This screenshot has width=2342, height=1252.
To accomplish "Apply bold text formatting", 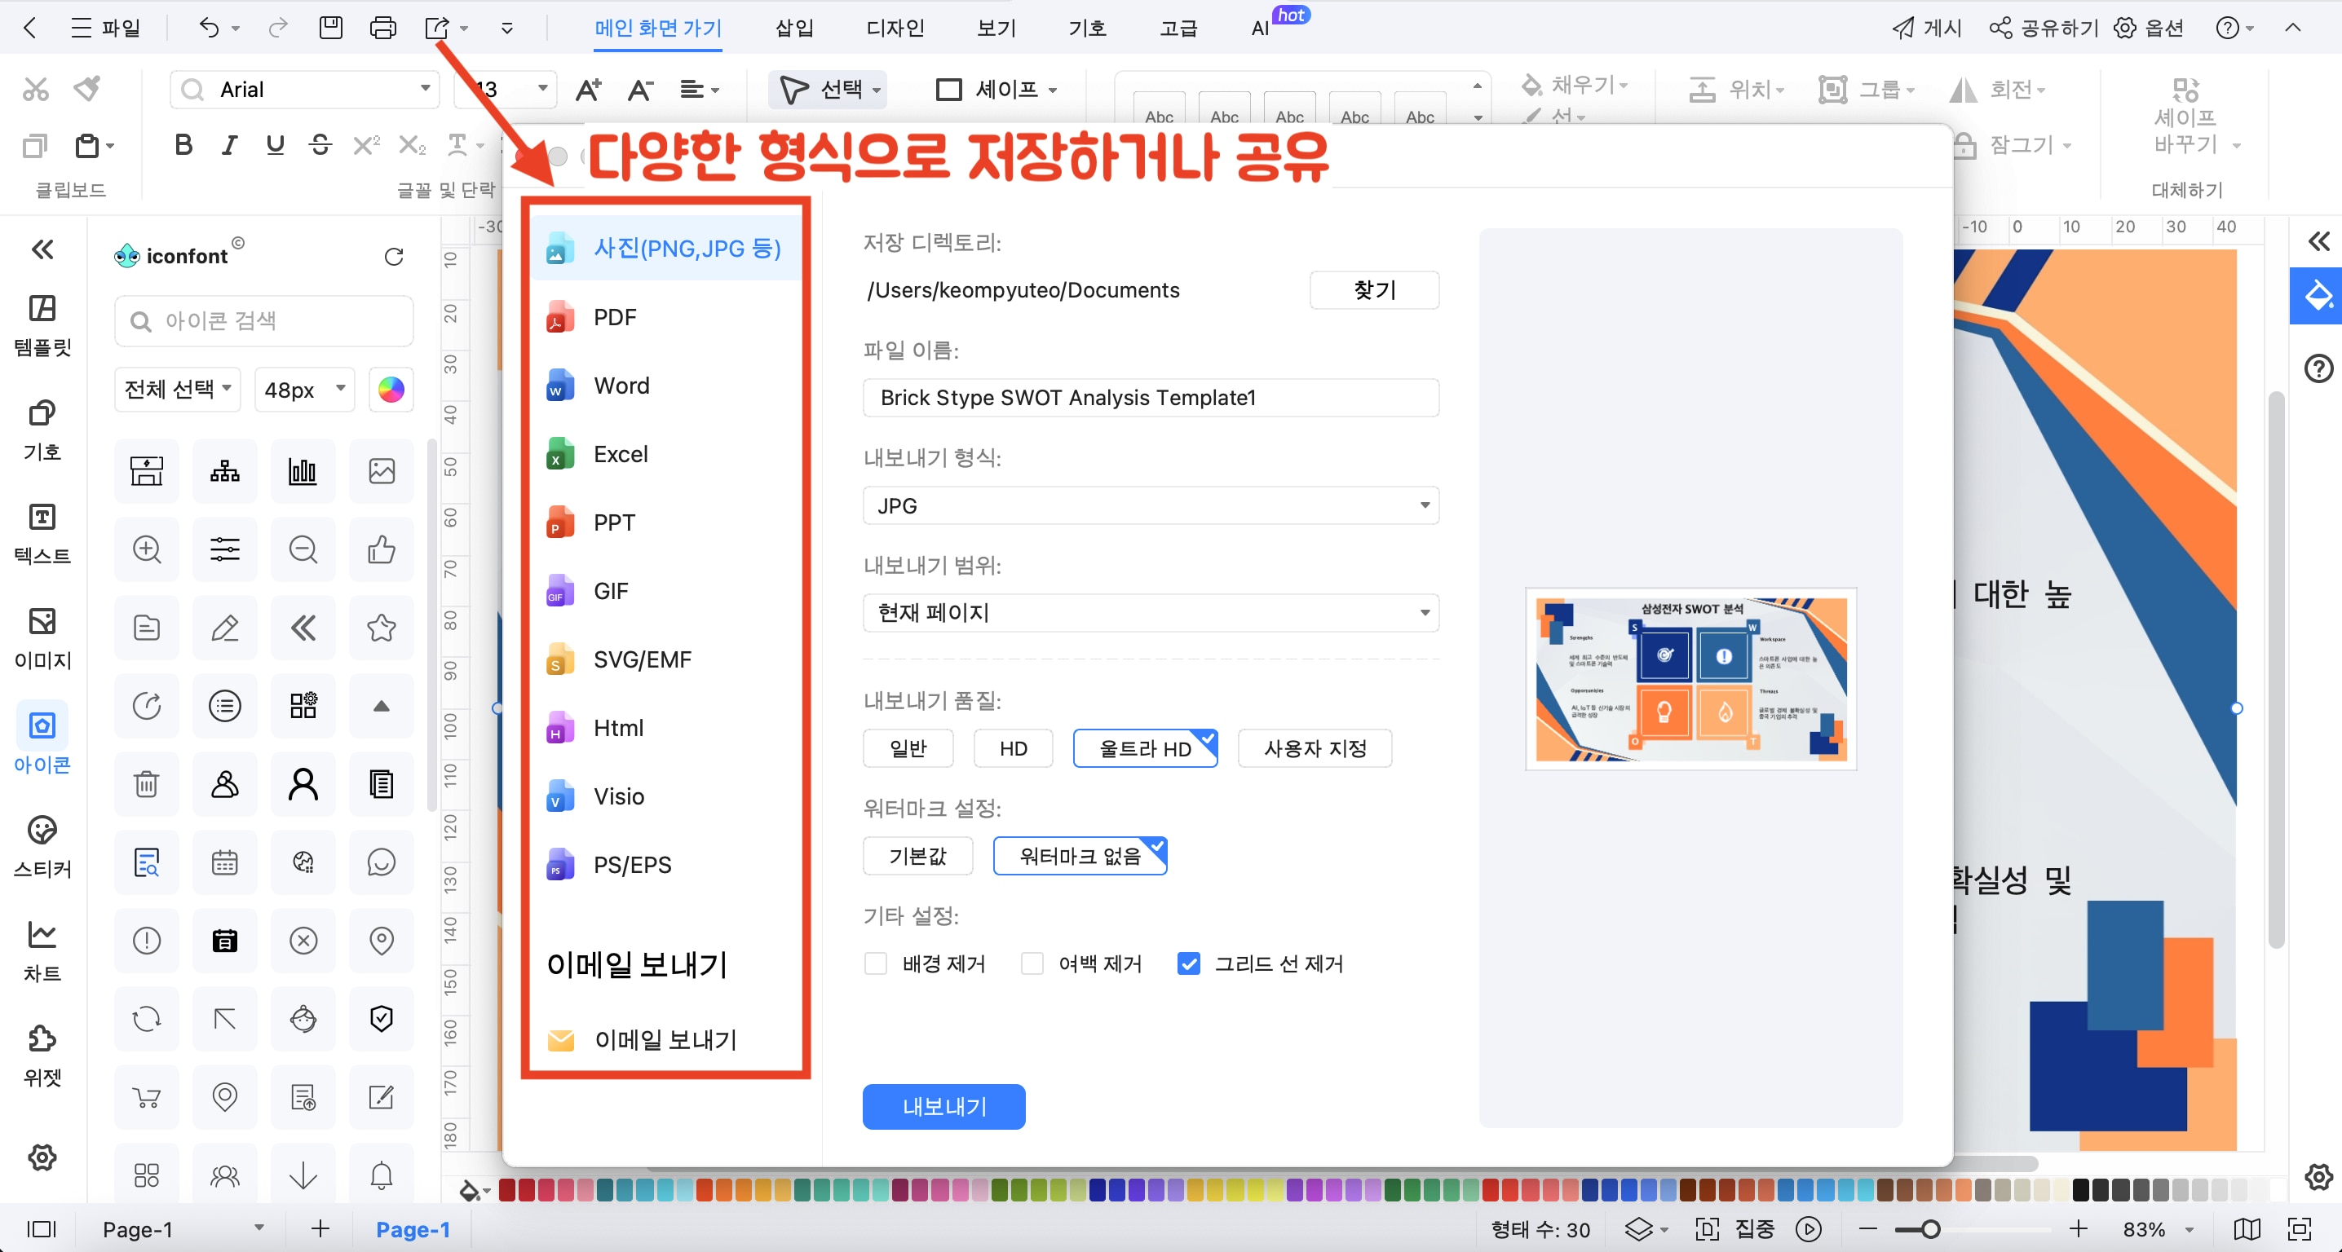I will [183, 144].
